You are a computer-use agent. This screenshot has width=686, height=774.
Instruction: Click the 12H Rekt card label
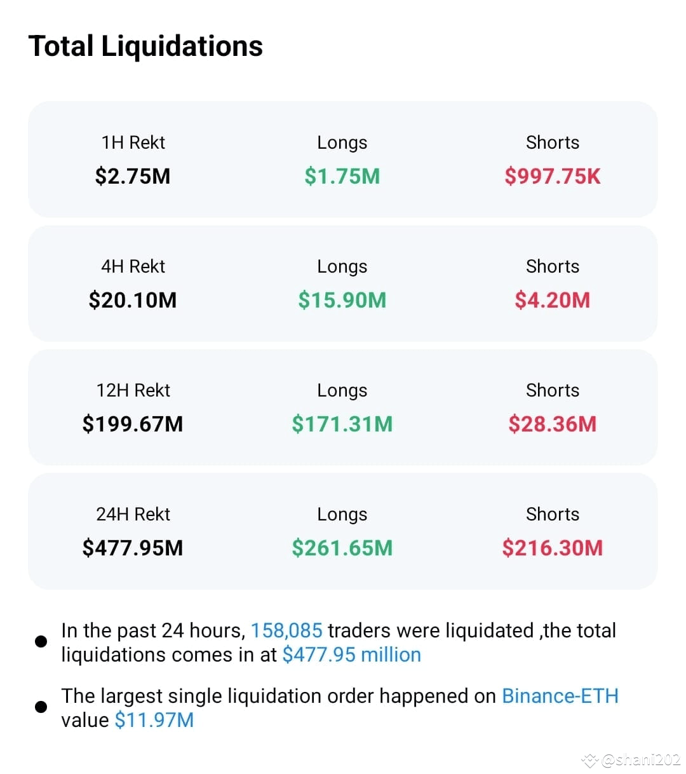tap(133, 390)
